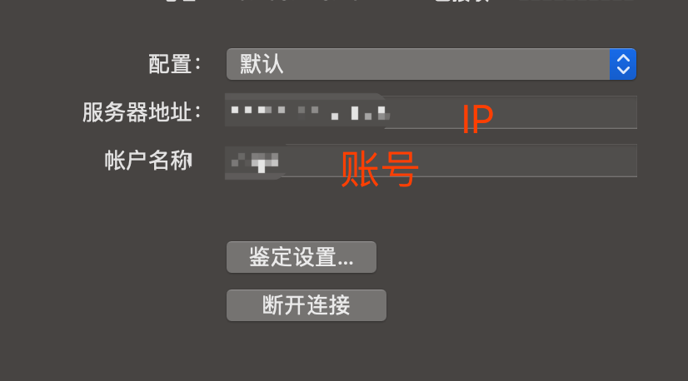Image resolution: width=688 pixels, height=381 pixels.
Task: Focus the 服务器地址 input field
Action: (x=431, y=112)
